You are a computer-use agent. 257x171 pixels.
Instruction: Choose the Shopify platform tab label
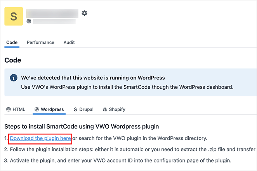[117, 109]
